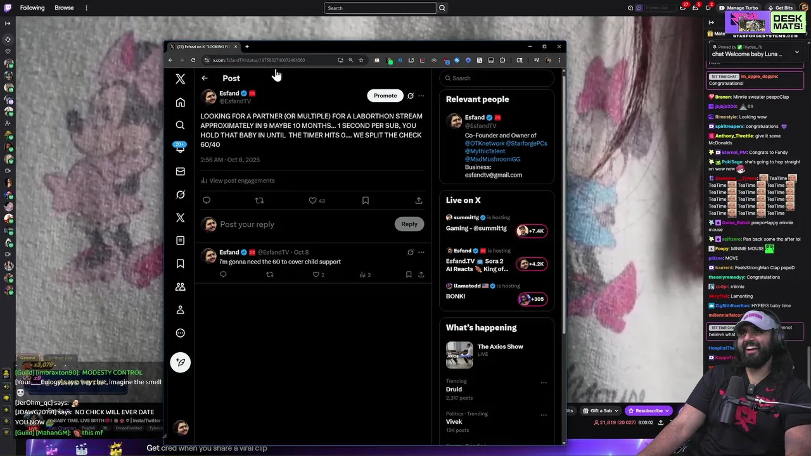Open browser three-dot menu
The height and width of the screenshot is (456, 811).
point(559,60)
